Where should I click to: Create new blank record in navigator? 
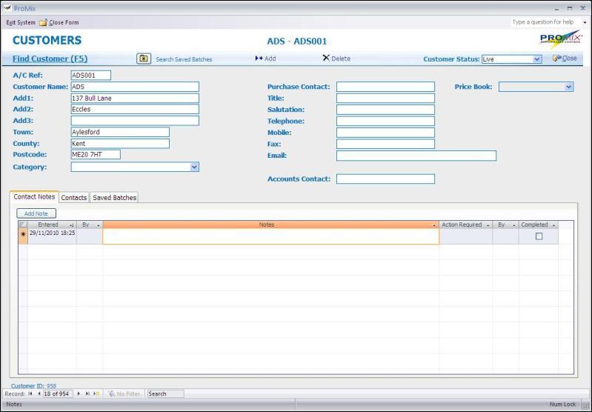click(97, 393)
